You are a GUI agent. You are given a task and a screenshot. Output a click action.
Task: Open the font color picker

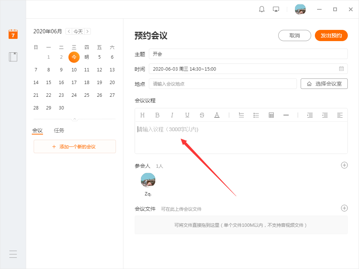(217, 115)
